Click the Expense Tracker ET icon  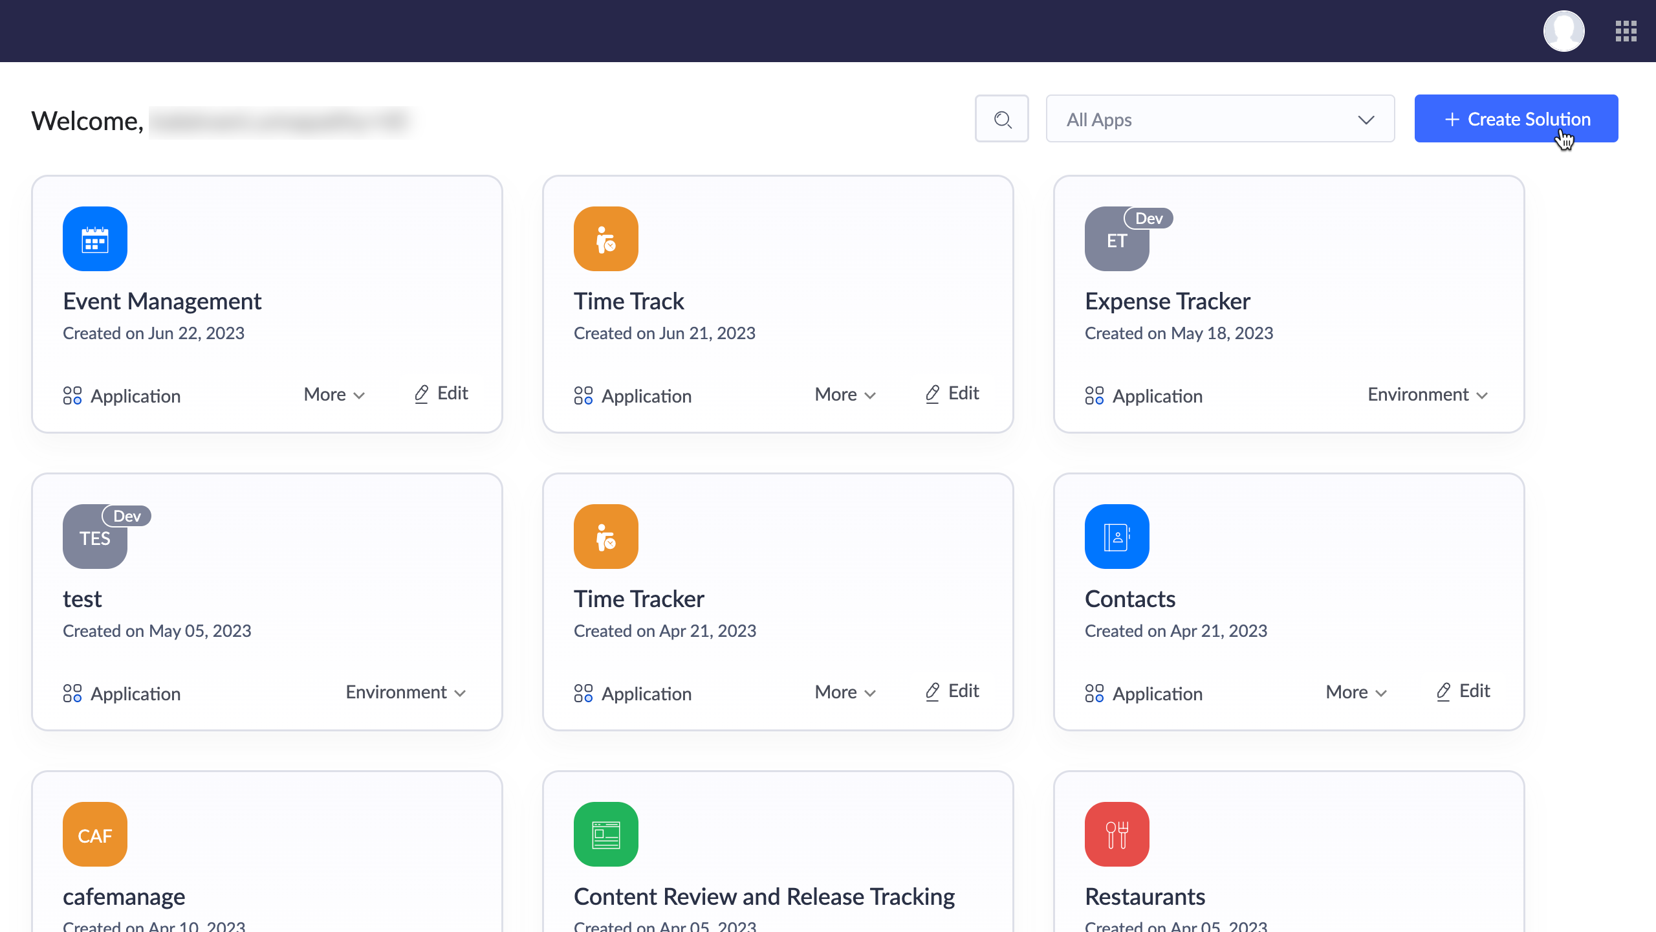click(x=1117, y=240)
